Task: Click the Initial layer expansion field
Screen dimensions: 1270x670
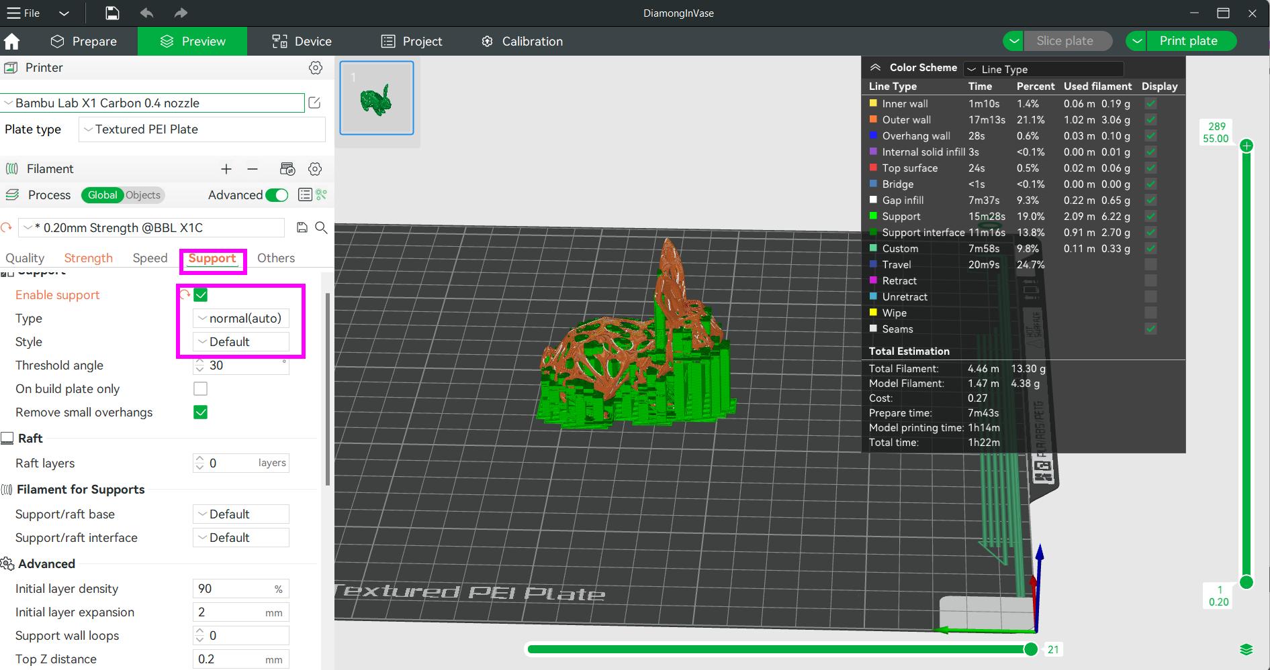Action: pos(241,612)
